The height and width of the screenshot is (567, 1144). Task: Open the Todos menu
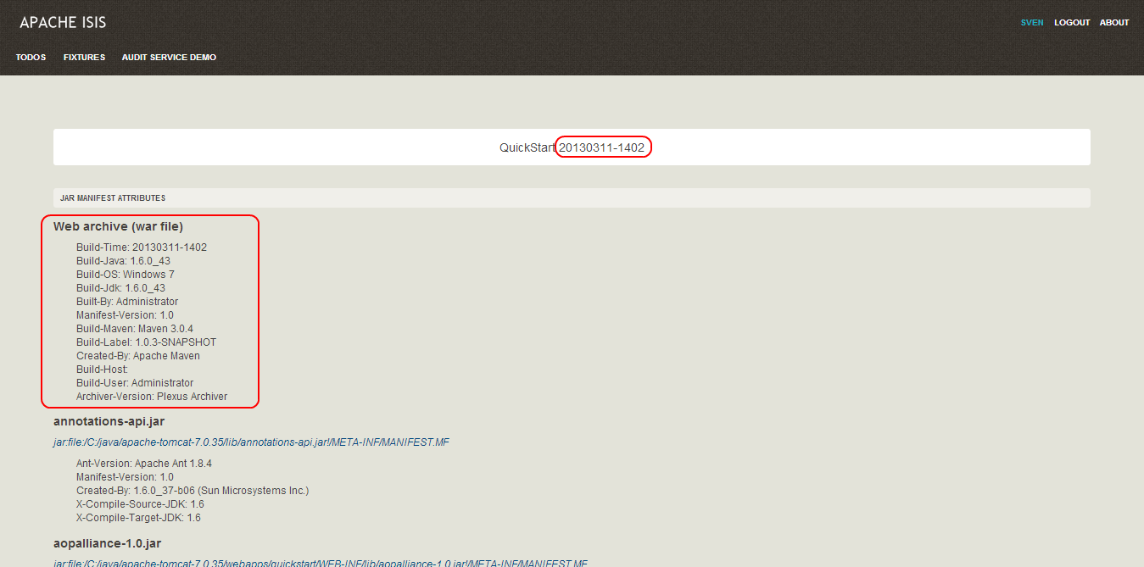click(31, 58)
